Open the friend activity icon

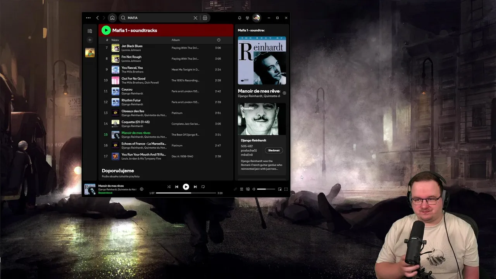247,18
